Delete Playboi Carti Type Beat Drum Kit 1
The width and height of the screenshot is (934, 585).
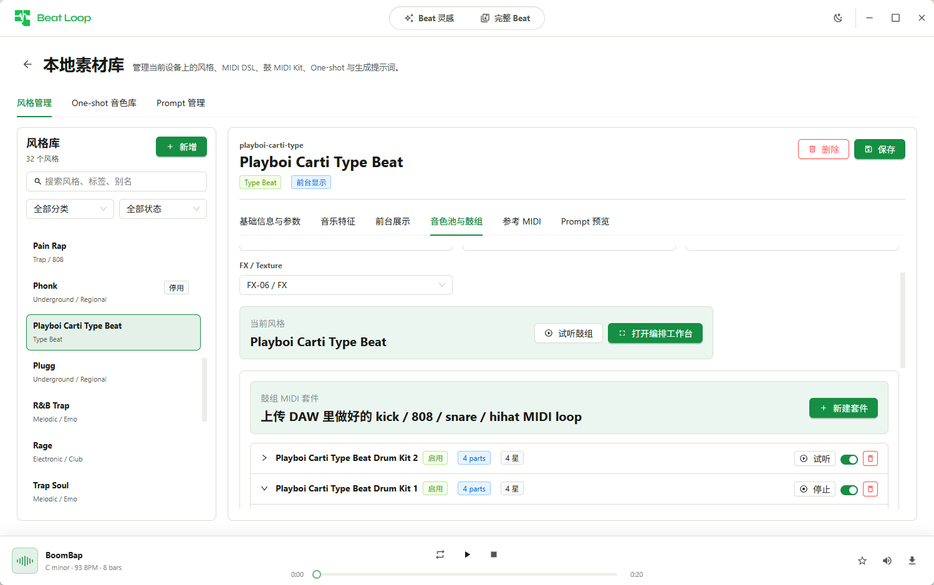[x=870, y=489]
